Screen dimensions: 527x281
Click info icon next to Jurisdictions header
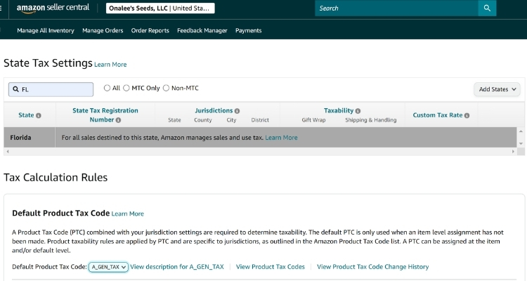pyautogui.click(x=238, y=111)
